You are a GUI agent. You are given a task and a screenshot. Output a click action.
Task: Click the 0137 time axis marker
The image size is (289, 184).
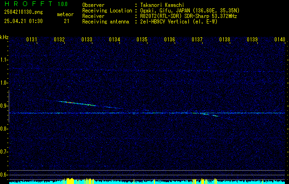point(197,39)
